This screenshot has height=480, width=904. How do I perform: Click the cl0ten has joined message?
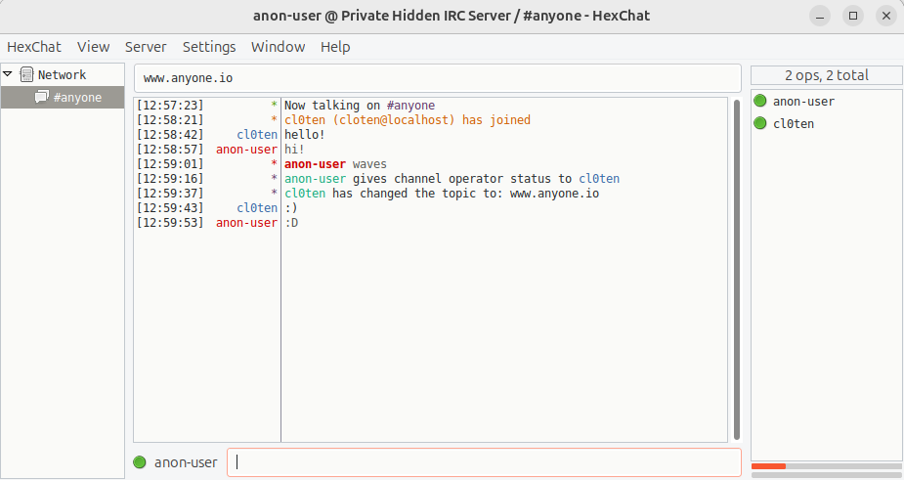coord(407,120)
